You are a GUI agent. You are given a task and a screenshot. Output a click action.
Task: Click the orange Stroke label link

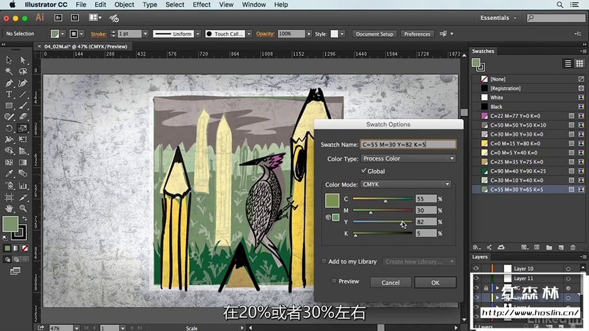99,34
